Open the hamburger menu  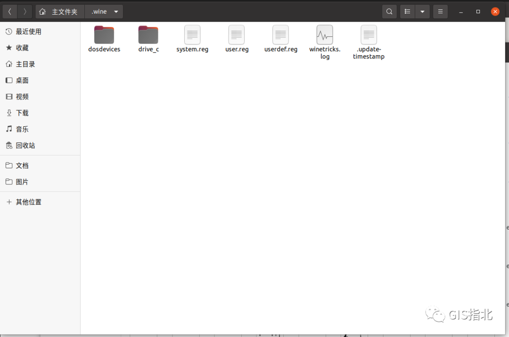tap(440, 11)
